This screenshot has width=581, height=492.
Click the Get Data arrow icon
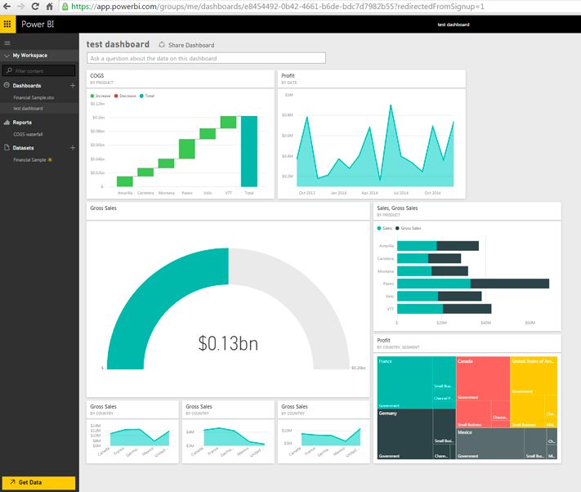click(x=12, y=482)
